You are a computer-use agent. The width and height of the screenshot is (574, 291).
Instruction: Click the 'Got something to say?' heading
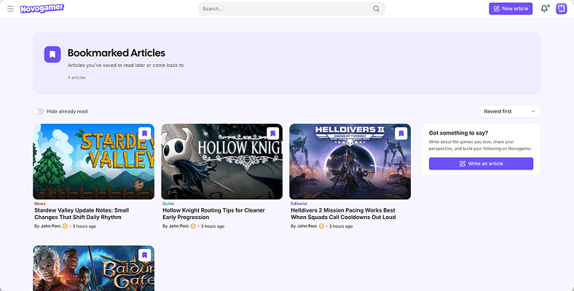tap(458, 133)
